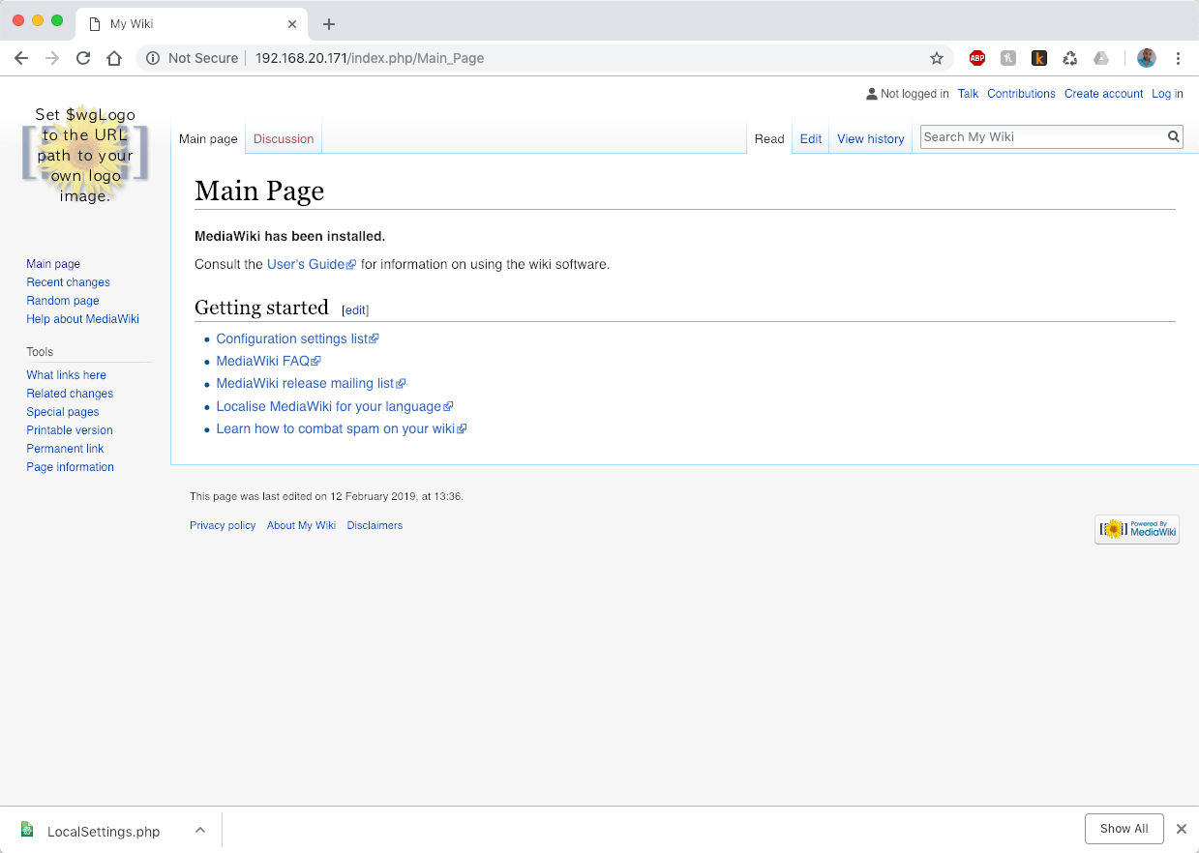Viewport: 1199px width, 853px height.
Task: Expand LocalSettings.php download options chevron
Action: coord(199,830)
